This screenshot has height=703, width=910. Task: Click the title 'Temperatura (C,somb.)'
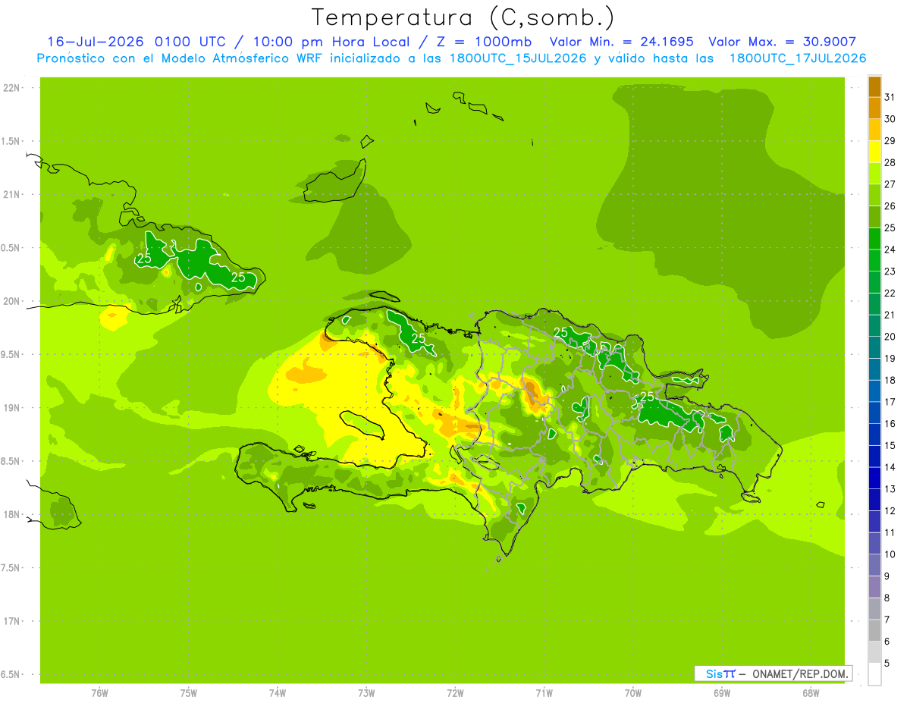click(x=463, y=17)
